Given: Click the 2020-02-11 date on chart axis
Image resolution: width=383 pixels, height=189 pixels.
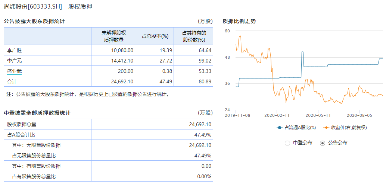Looking at the screenshot, I should [277, 115].
